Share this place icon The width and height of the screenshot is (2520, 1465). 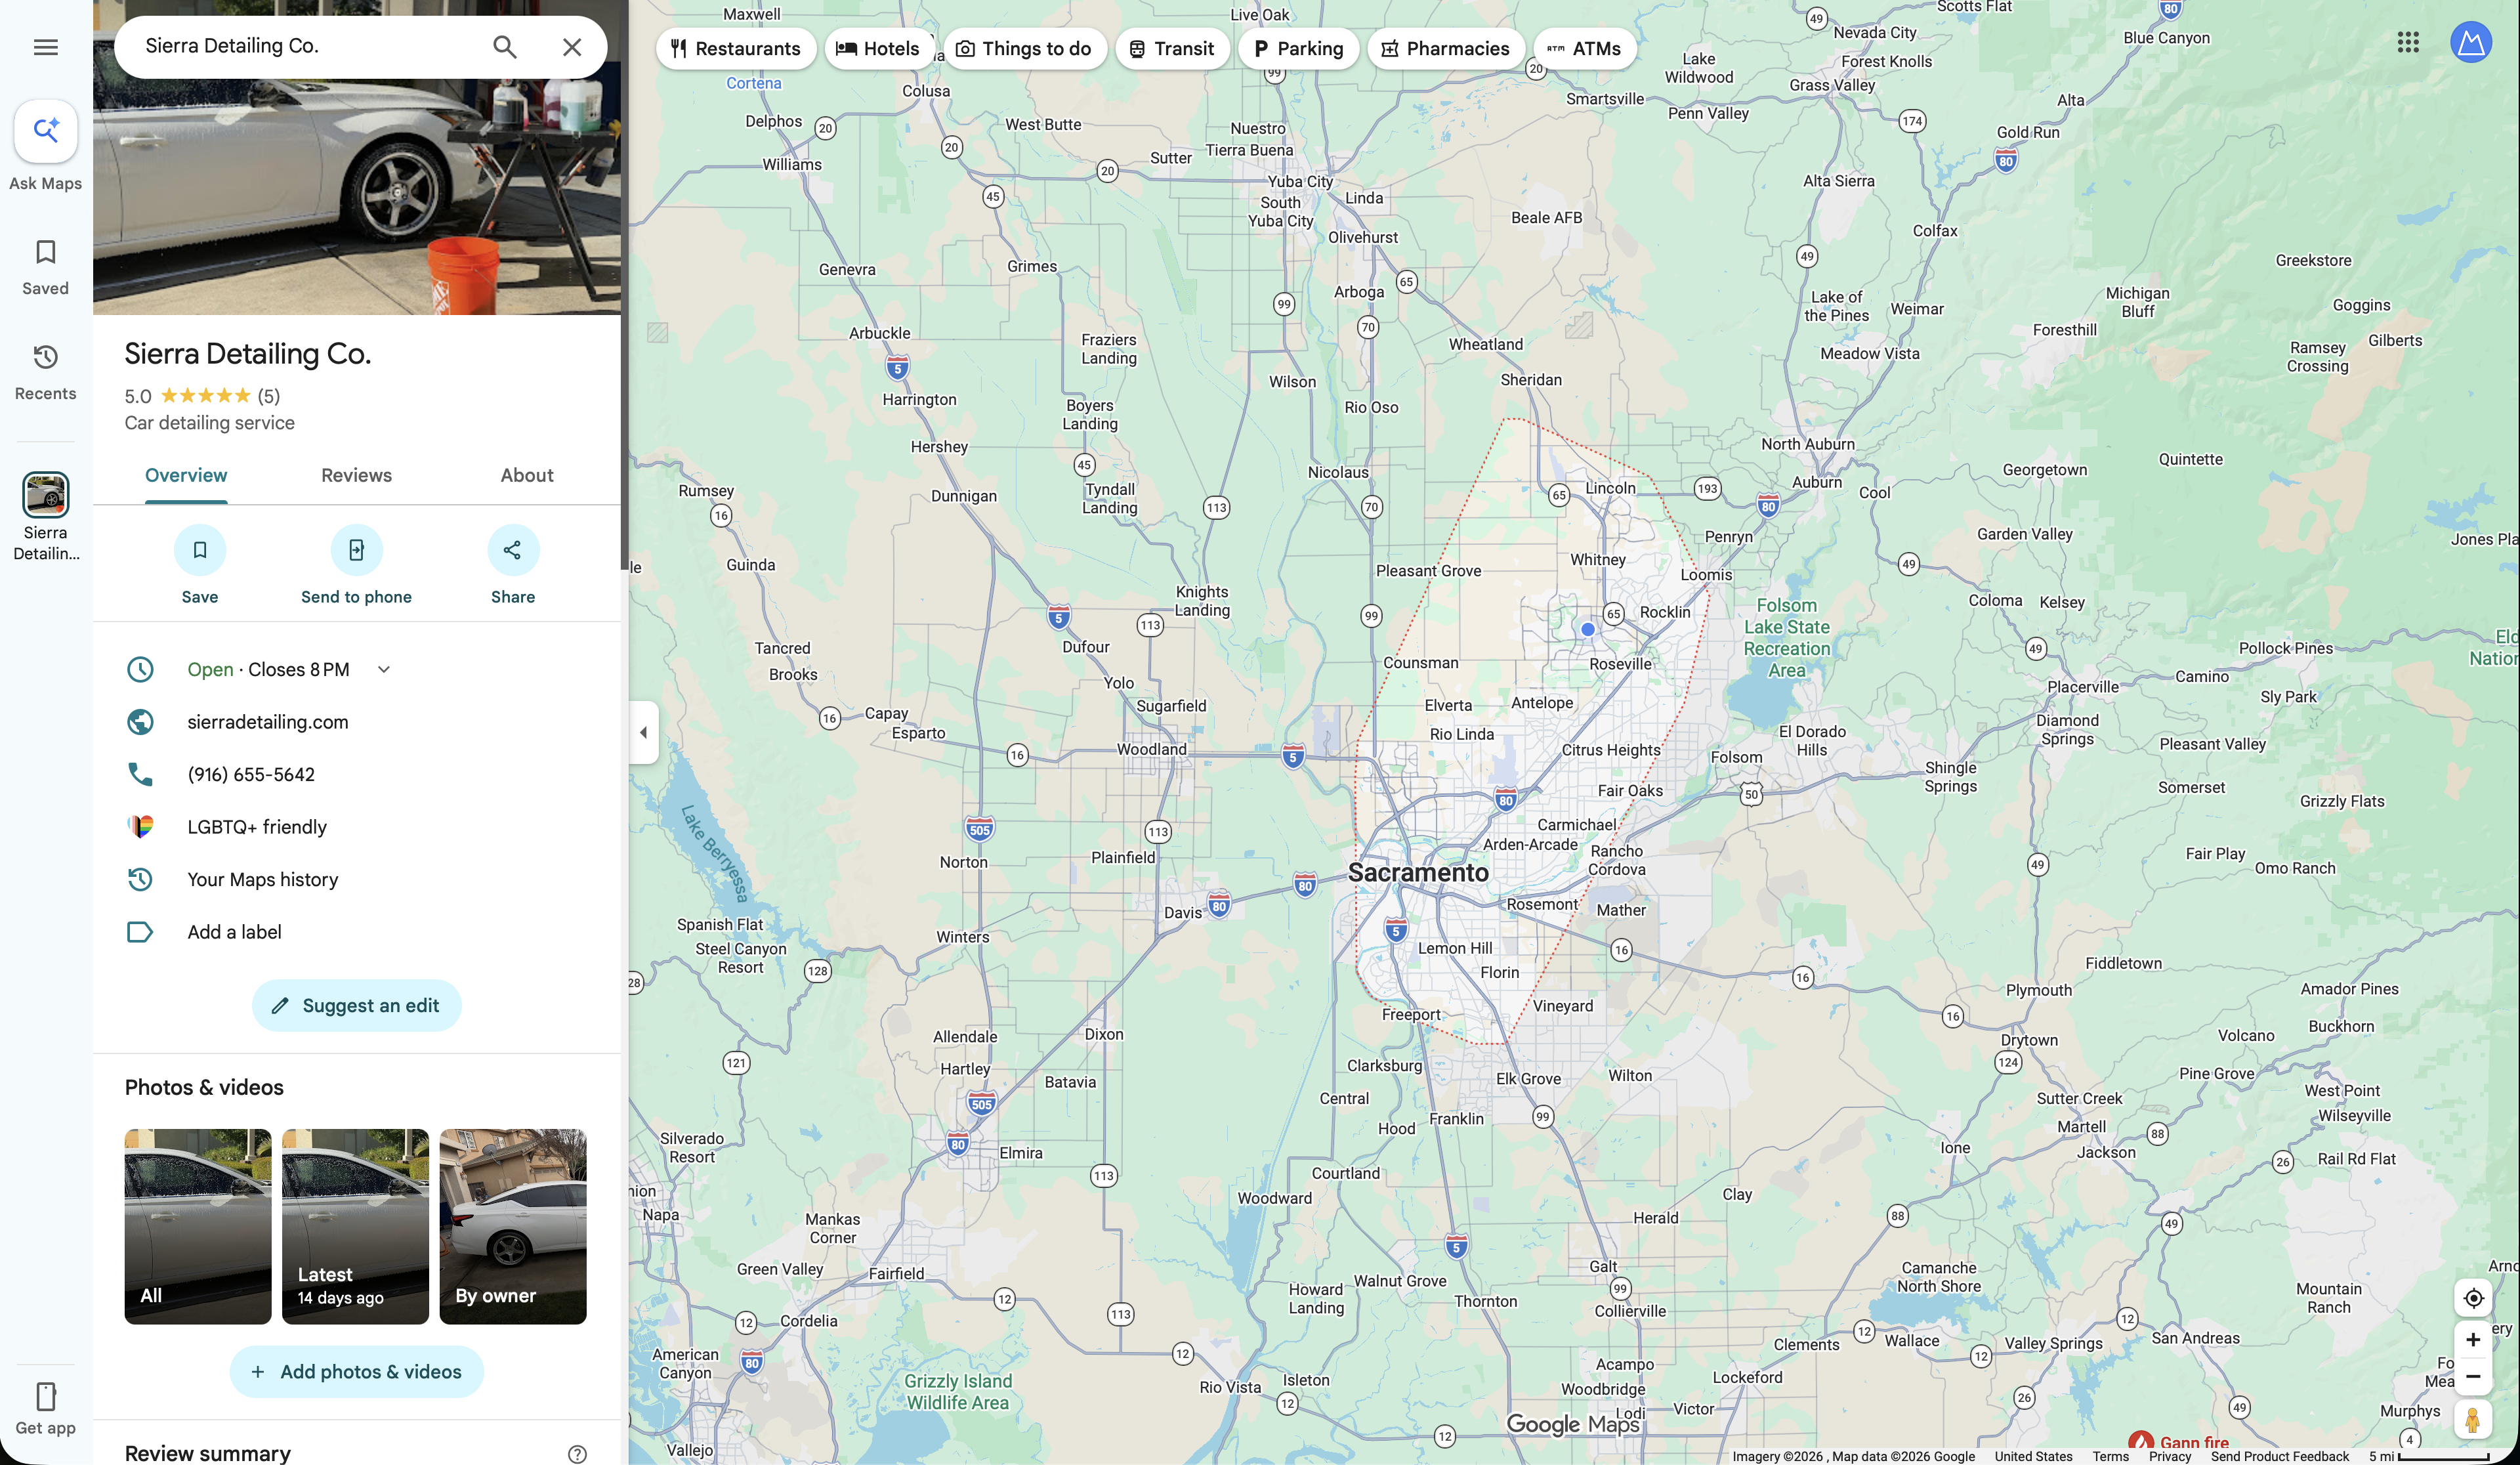(x=513, y=550)
